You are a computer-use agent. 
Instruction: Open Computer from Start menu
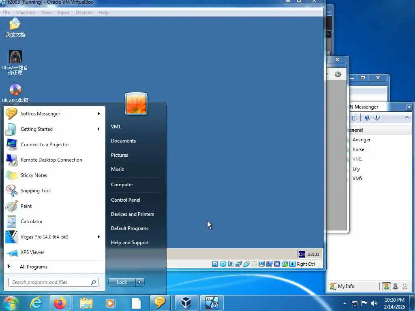122,185
